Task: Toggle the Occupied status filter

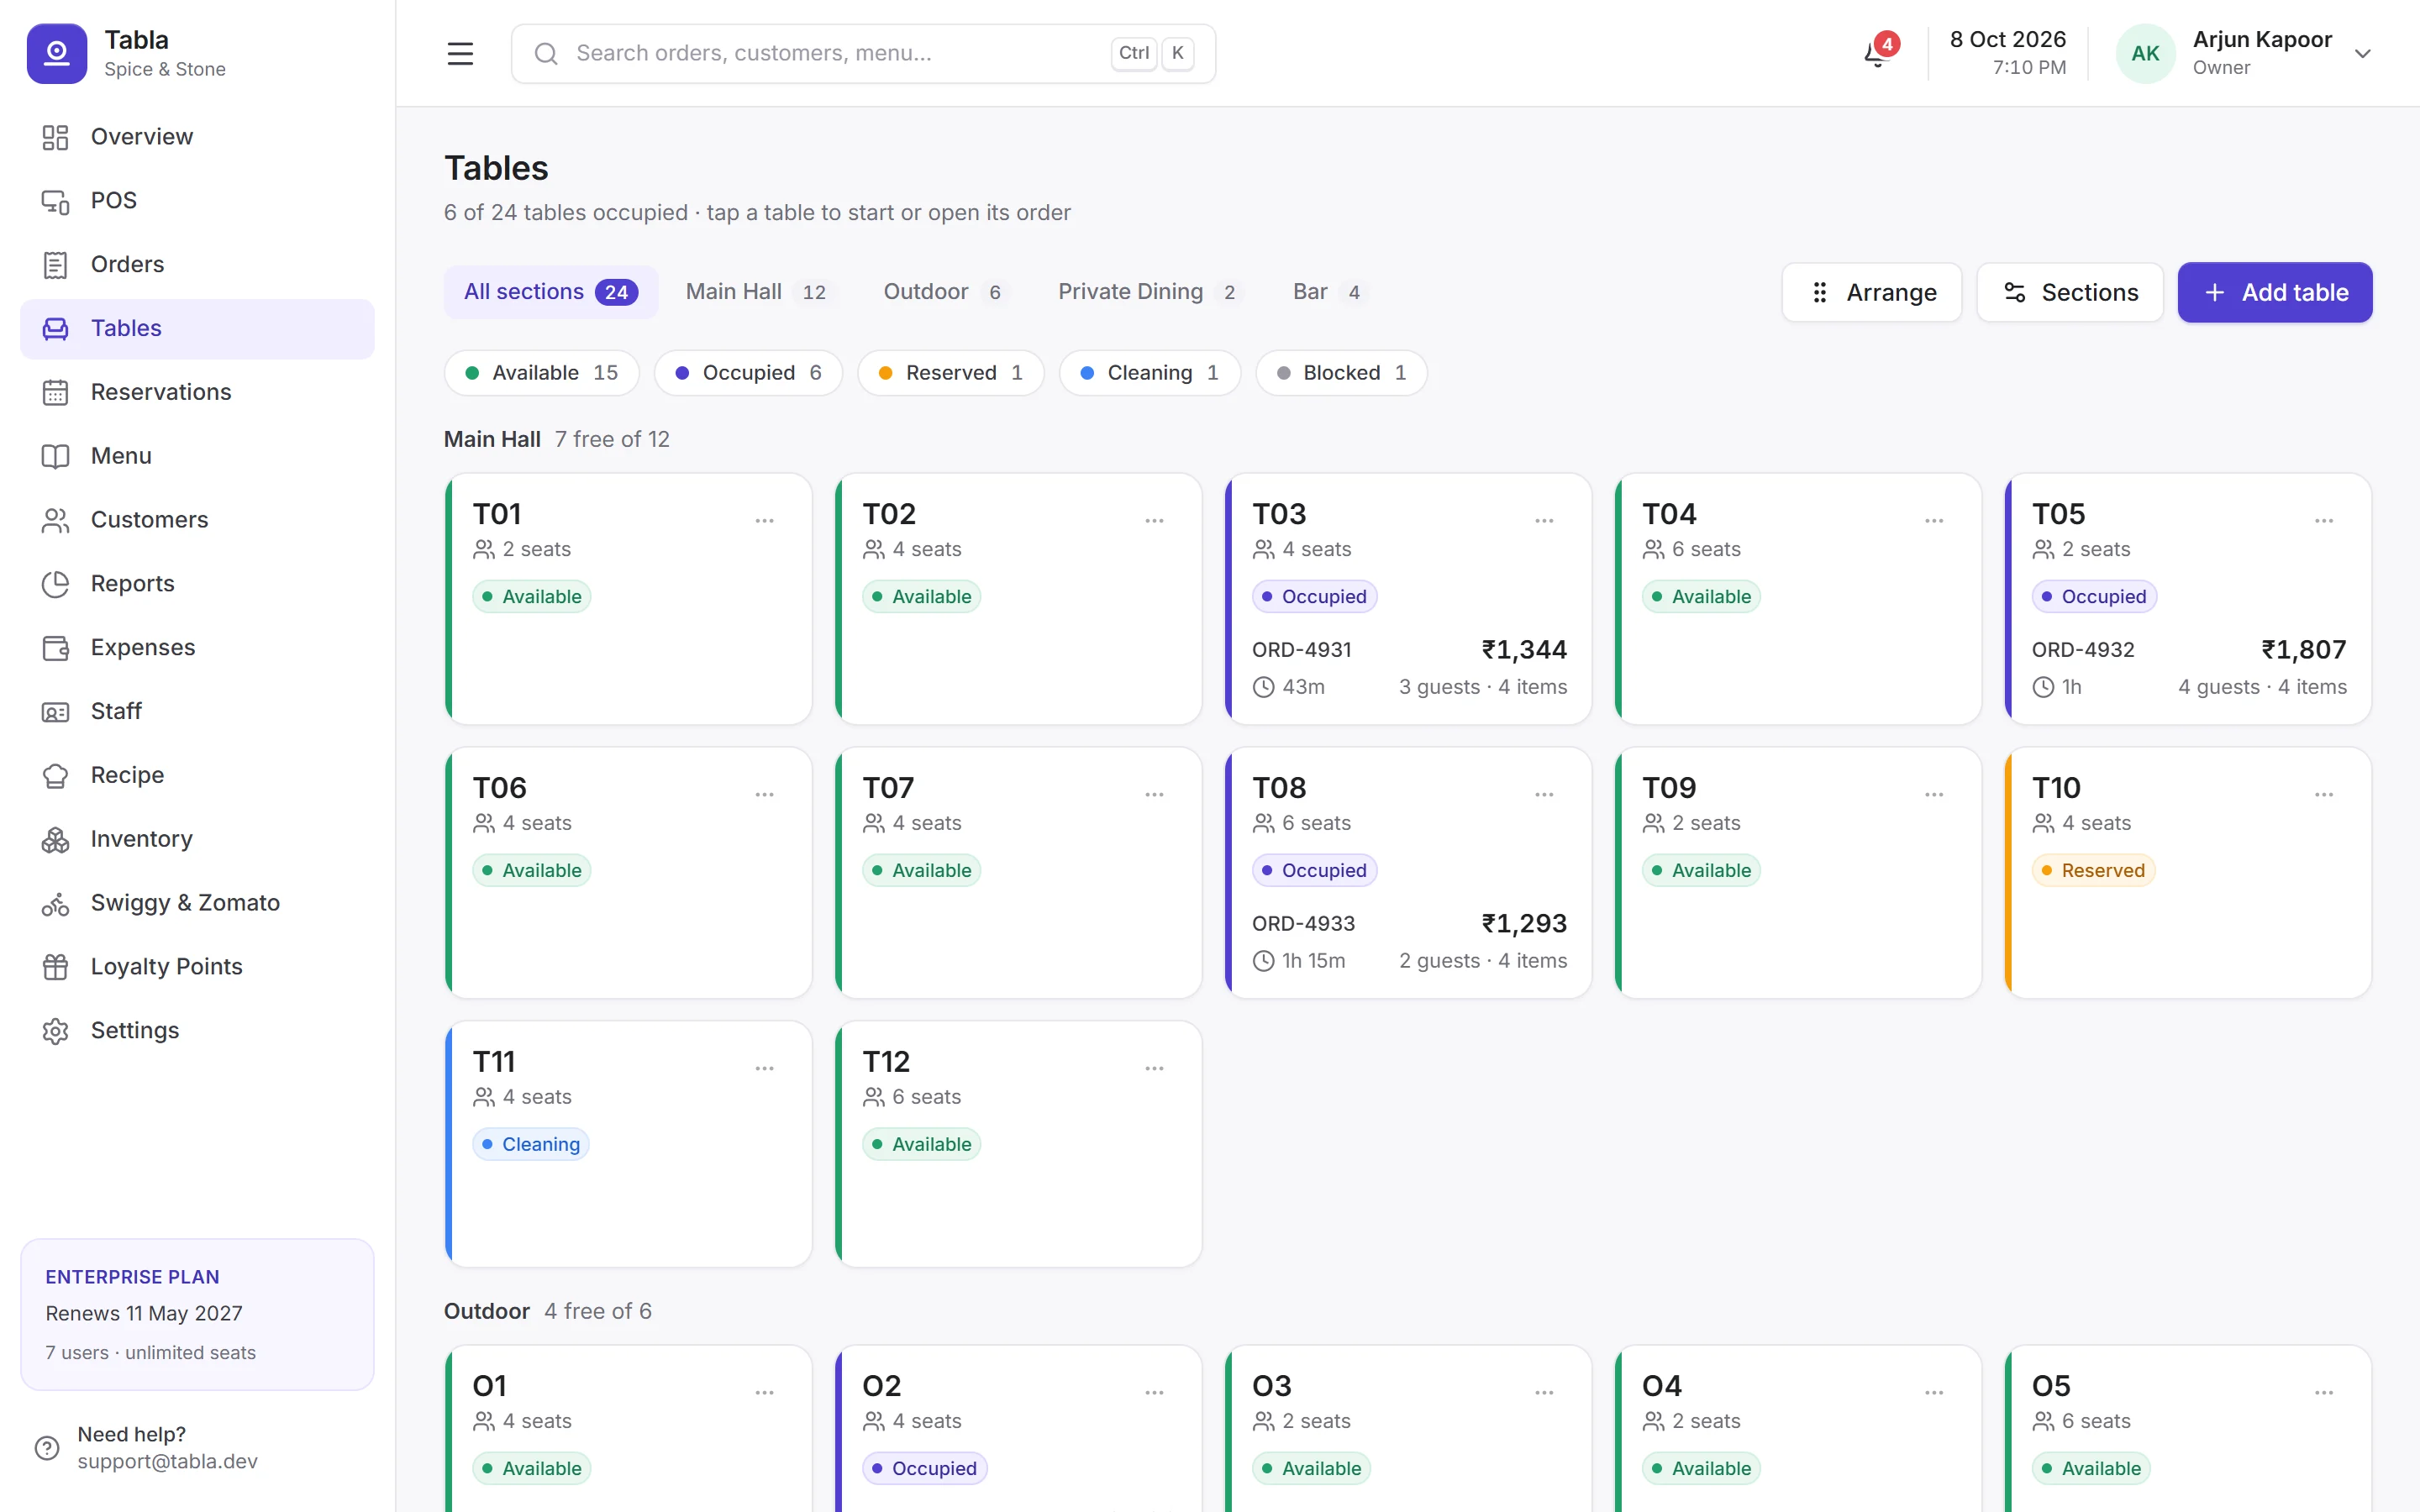Action: (747, 373)
